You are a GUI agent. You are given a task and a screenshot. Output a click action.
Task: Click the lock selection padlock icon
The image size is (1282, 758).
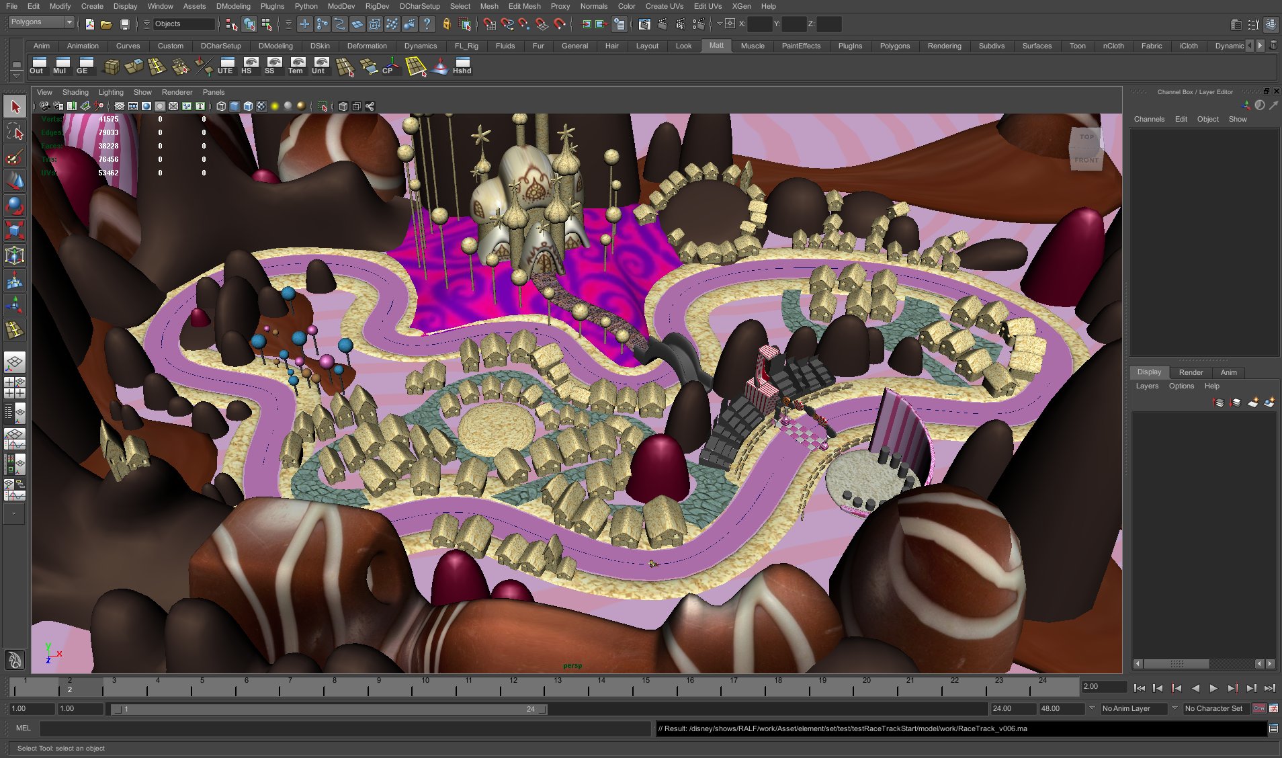pos(446,25)
